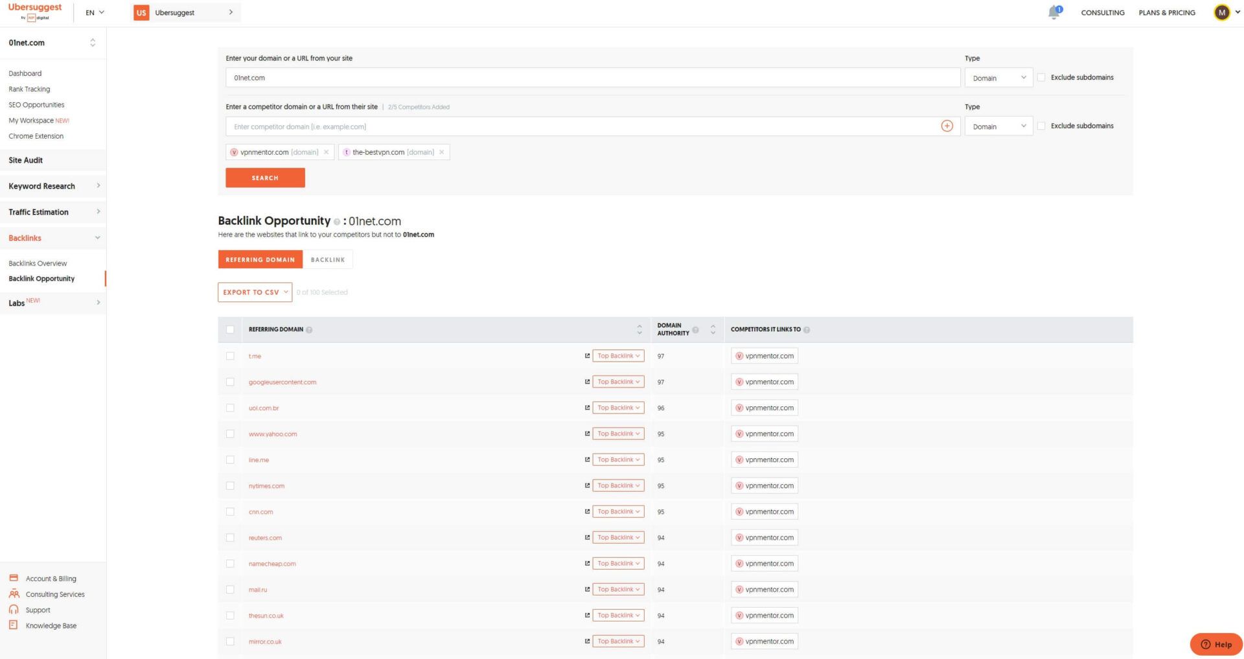Click the Account & Billing card icon
The width and height of the screenshot is (1244, 659).
[x=14, y=578]
